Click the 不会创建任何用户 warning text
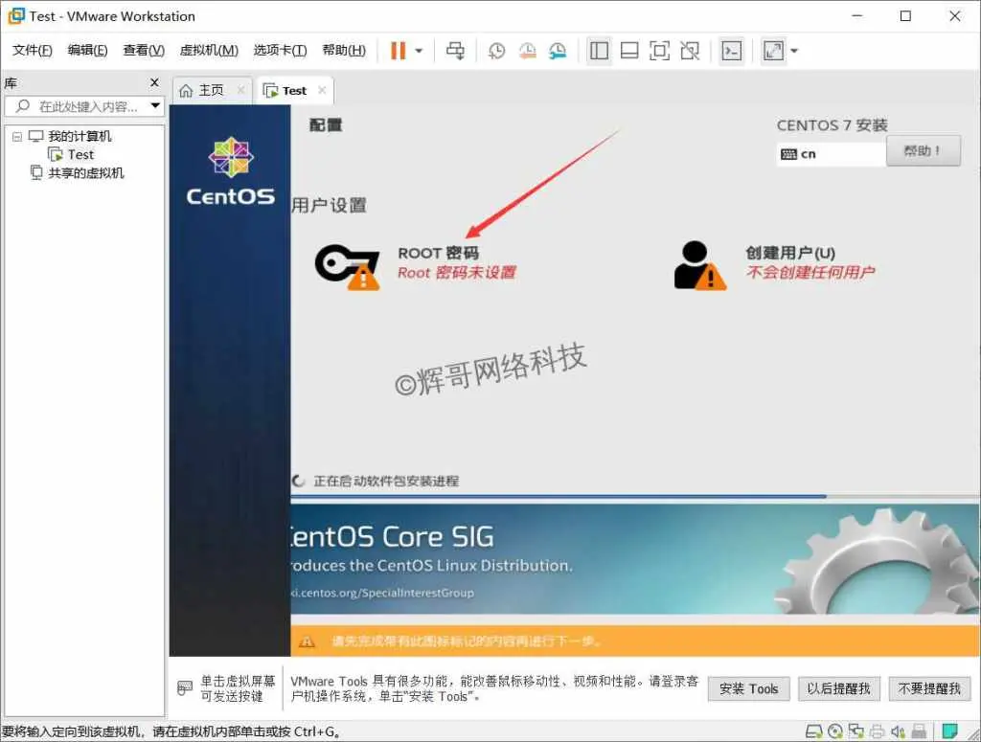 810,272
